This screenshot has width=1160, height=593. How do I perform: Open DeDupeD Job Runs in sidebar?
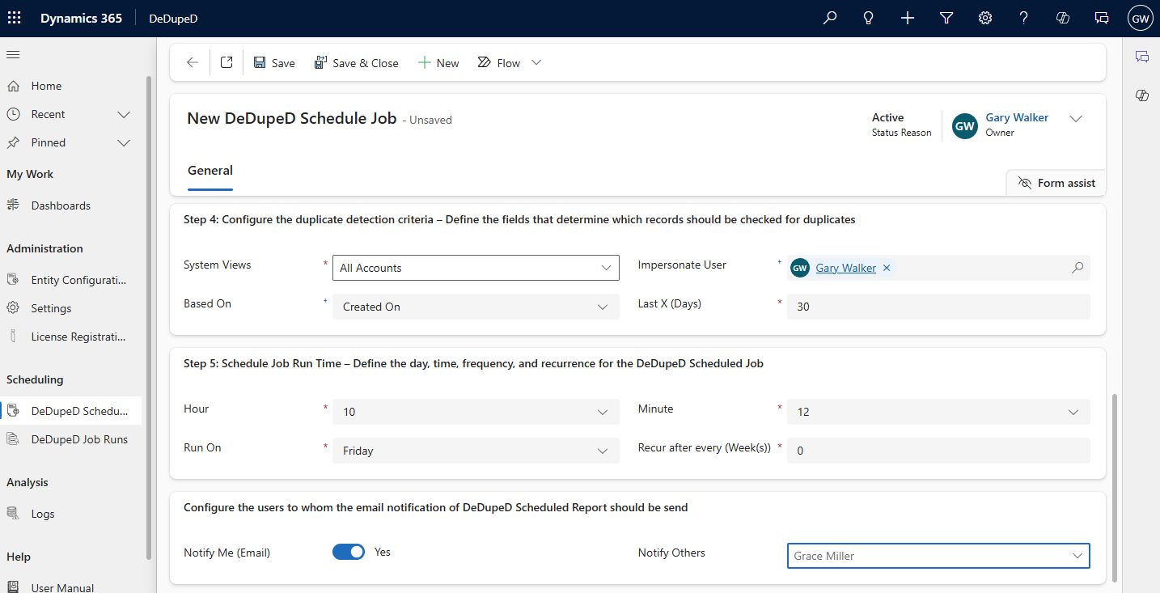coord(79,439)
